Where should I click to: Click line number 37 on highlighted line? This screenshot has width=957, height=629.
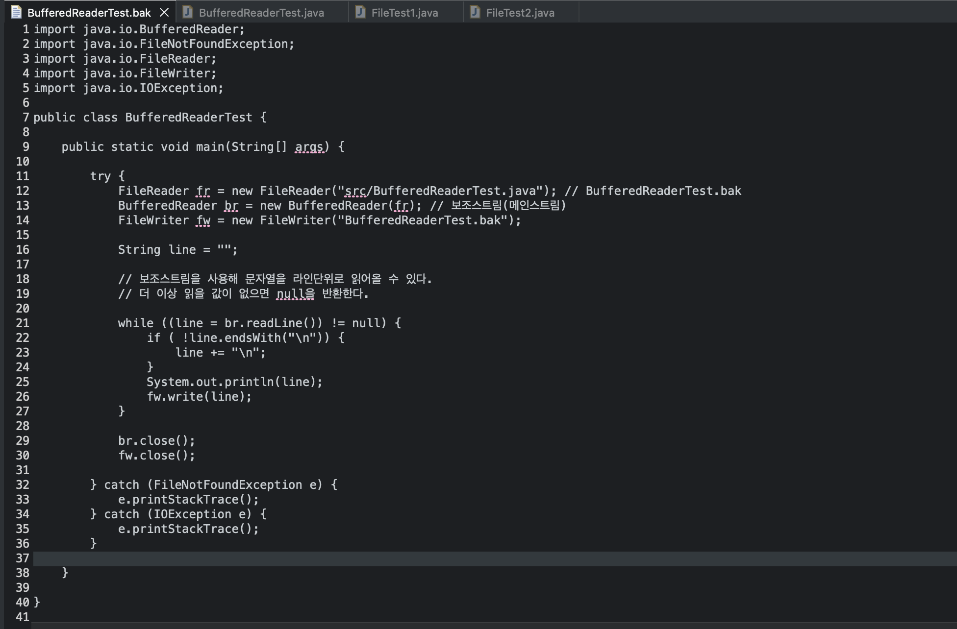tap(23, 558)
